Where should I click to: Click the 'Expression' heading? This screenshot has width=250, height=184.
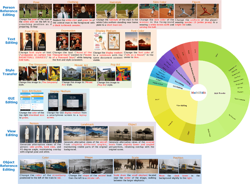coord(68,30)
